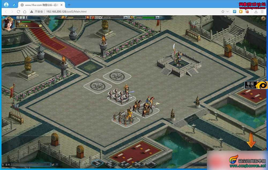
Task: Add silver coins with plus button
Action: pyautogui.click(x=126, y=17)
